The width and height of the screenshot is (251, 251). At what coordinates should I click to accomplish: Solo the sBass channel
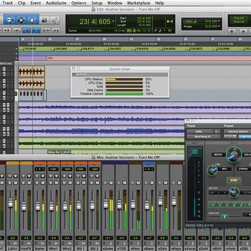tap(147, 183)
